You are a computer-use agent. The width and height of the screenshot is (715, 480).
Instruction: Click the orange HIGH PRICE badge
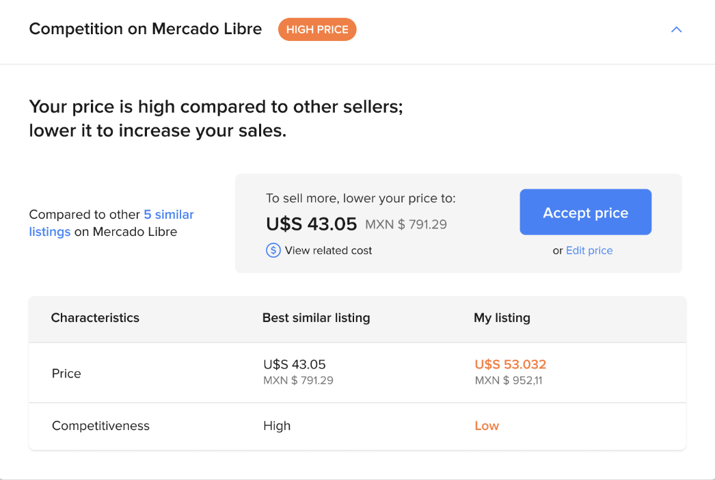tap(317, 29)
